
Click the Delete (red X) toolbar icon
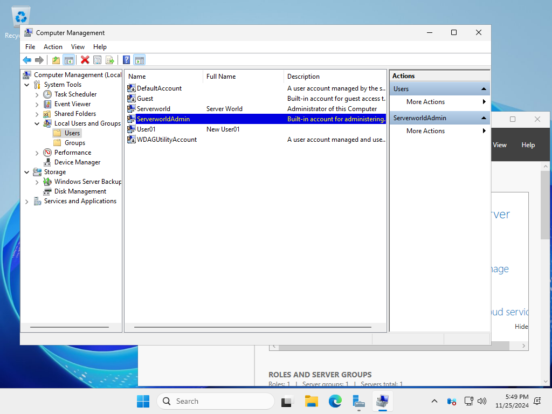pos(85,60)
